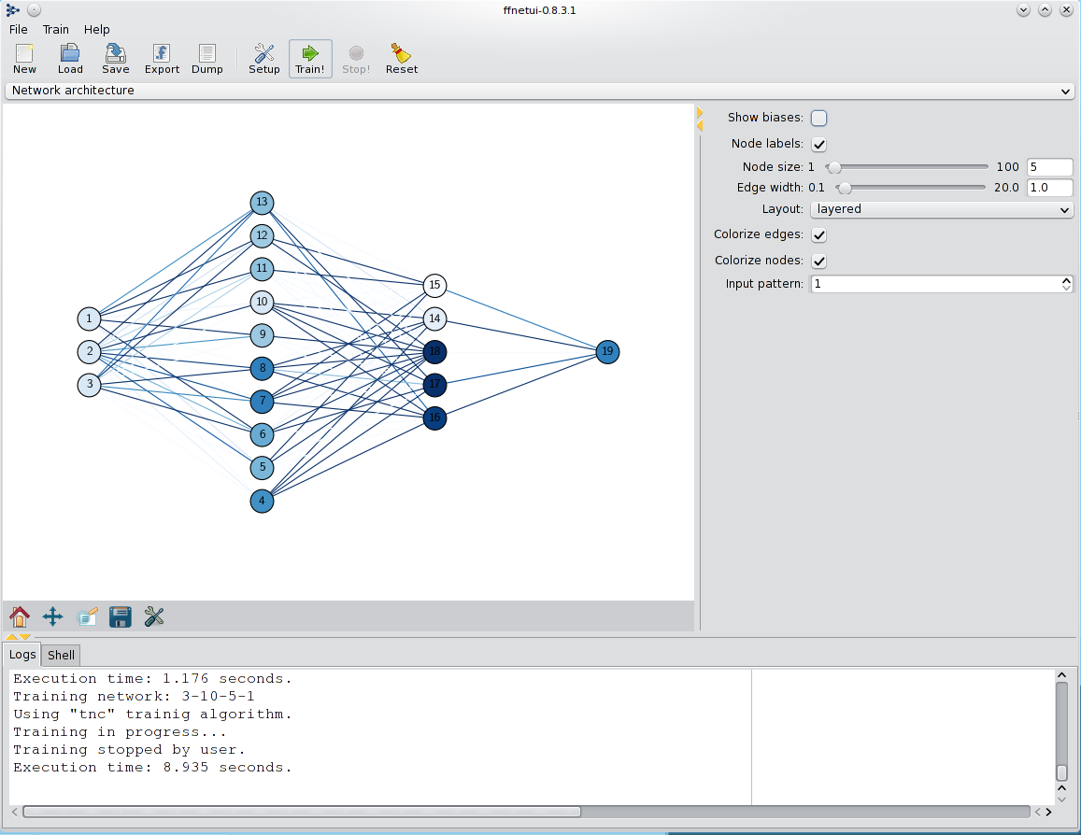The image size is (1081, 835).
Task: Click network node 2
Action: click(89, 351)
